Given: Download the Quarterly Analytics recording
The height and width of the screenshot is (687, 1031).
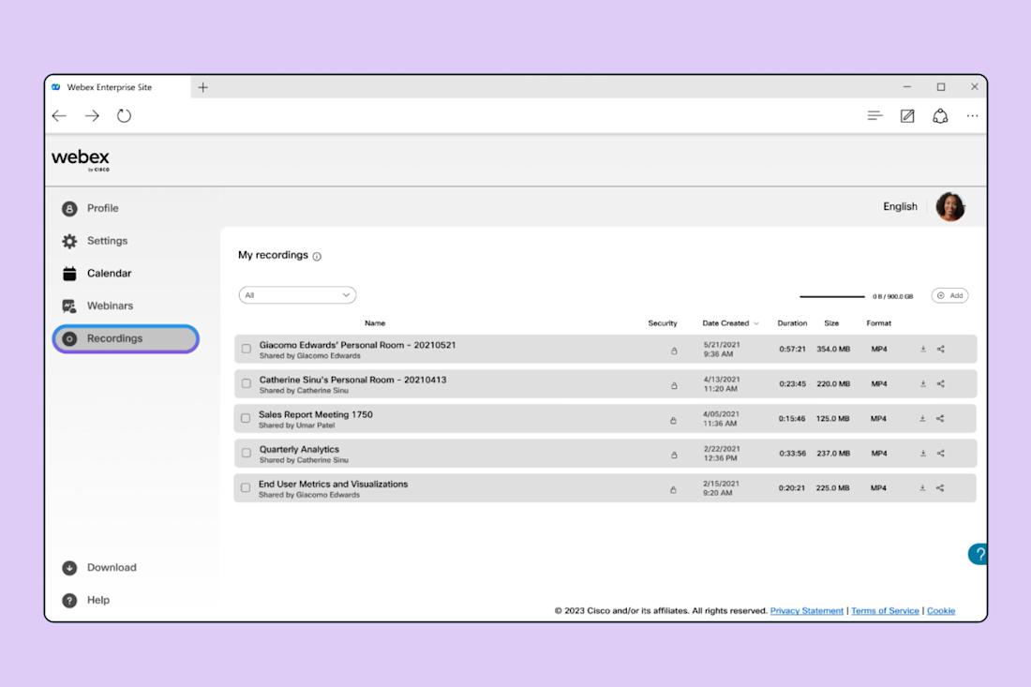Looking at the screenshot, I should pos(923,454).
